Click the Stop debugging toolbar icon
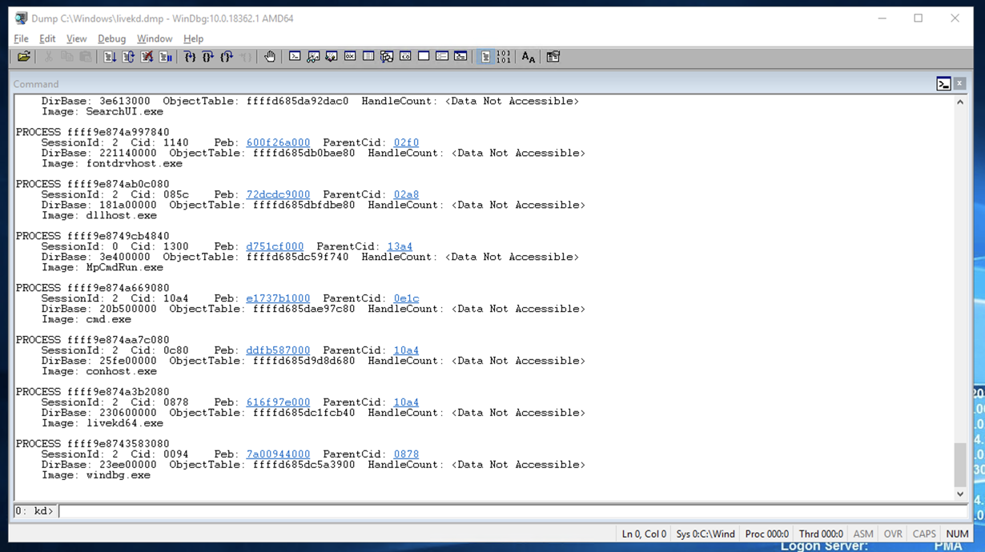This screenshot has height=552, width=985. pos(147,57)
